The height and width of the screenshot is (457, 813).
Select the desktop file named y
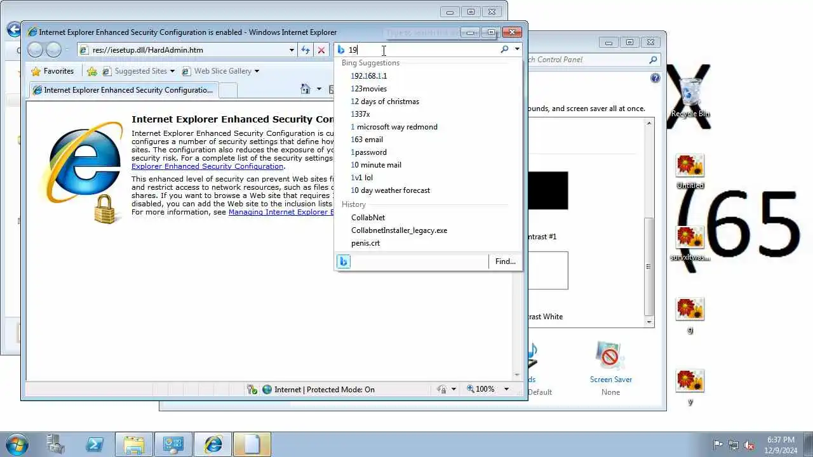tap(690, 388)
